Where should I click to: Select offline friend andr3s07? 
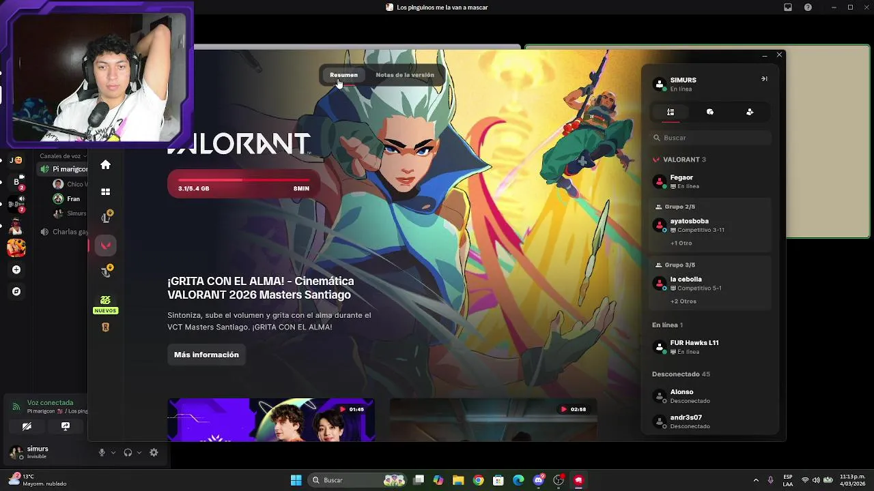coord(710,421)
